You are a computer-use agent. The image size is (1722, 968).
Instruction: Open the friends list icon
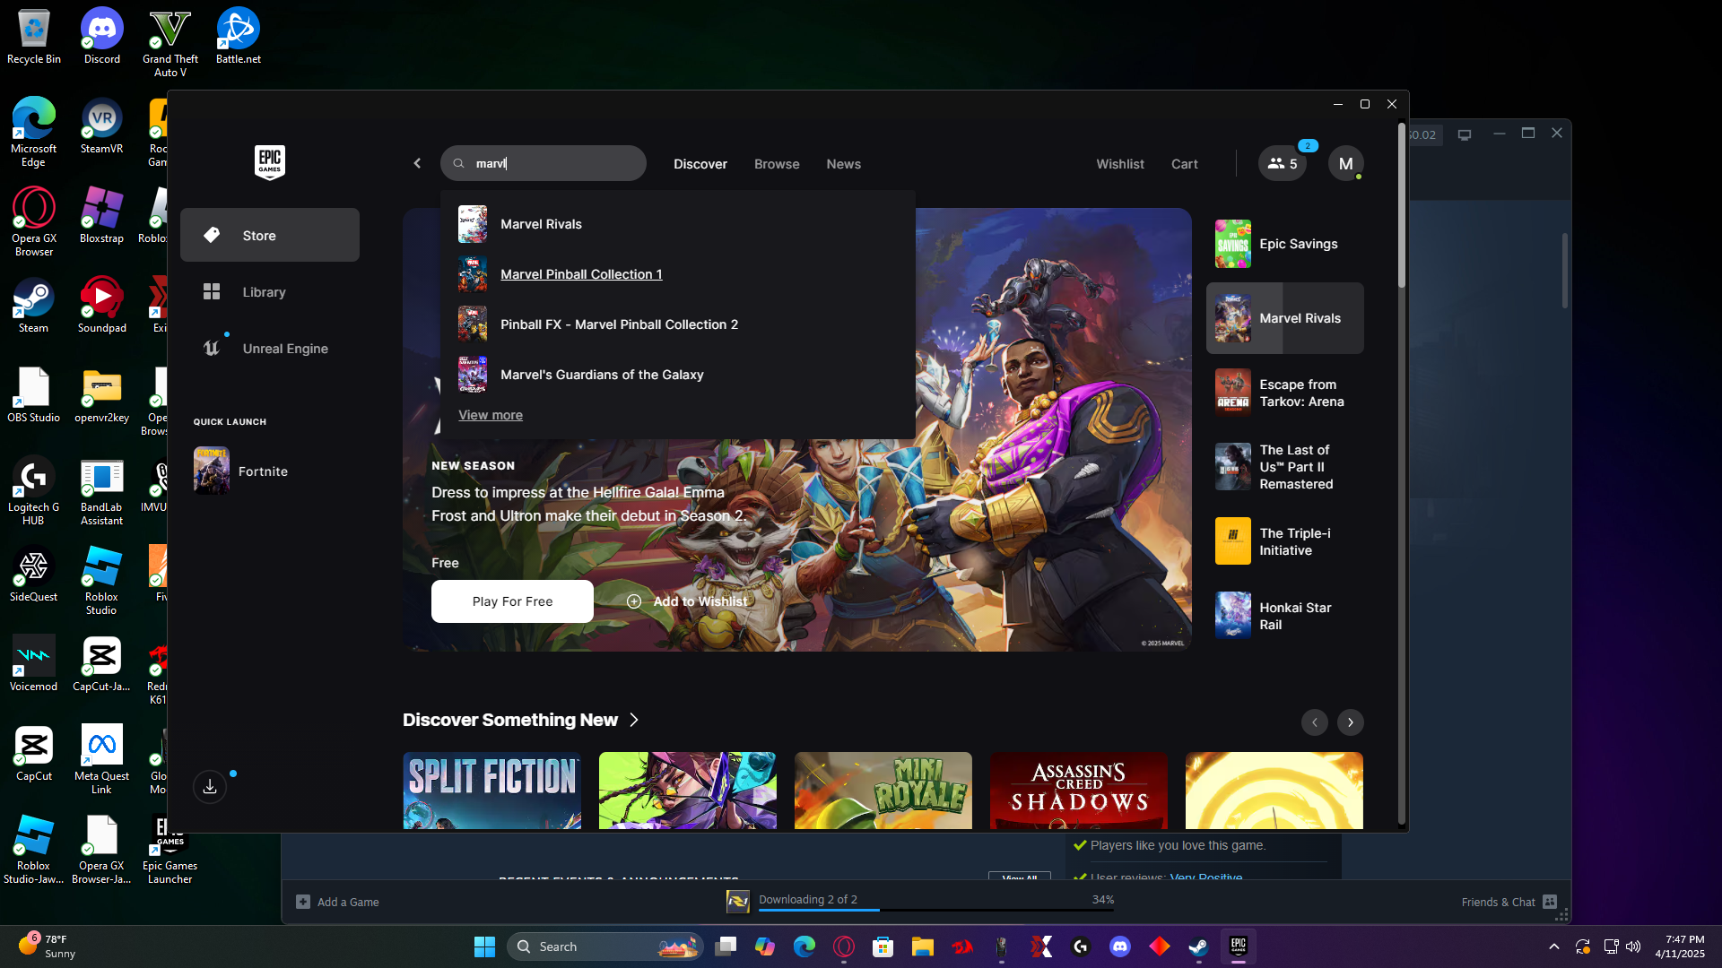point(1283,163)
